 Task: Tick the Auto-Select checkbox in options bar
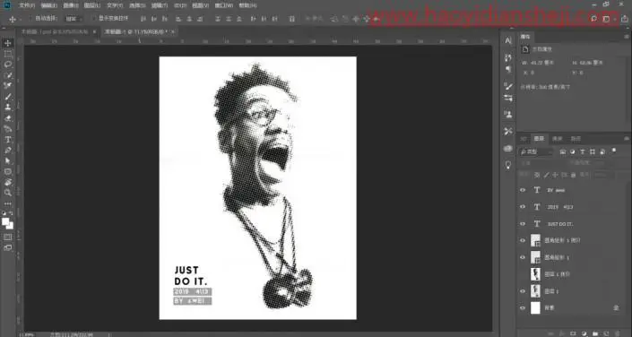coord(30,19)
